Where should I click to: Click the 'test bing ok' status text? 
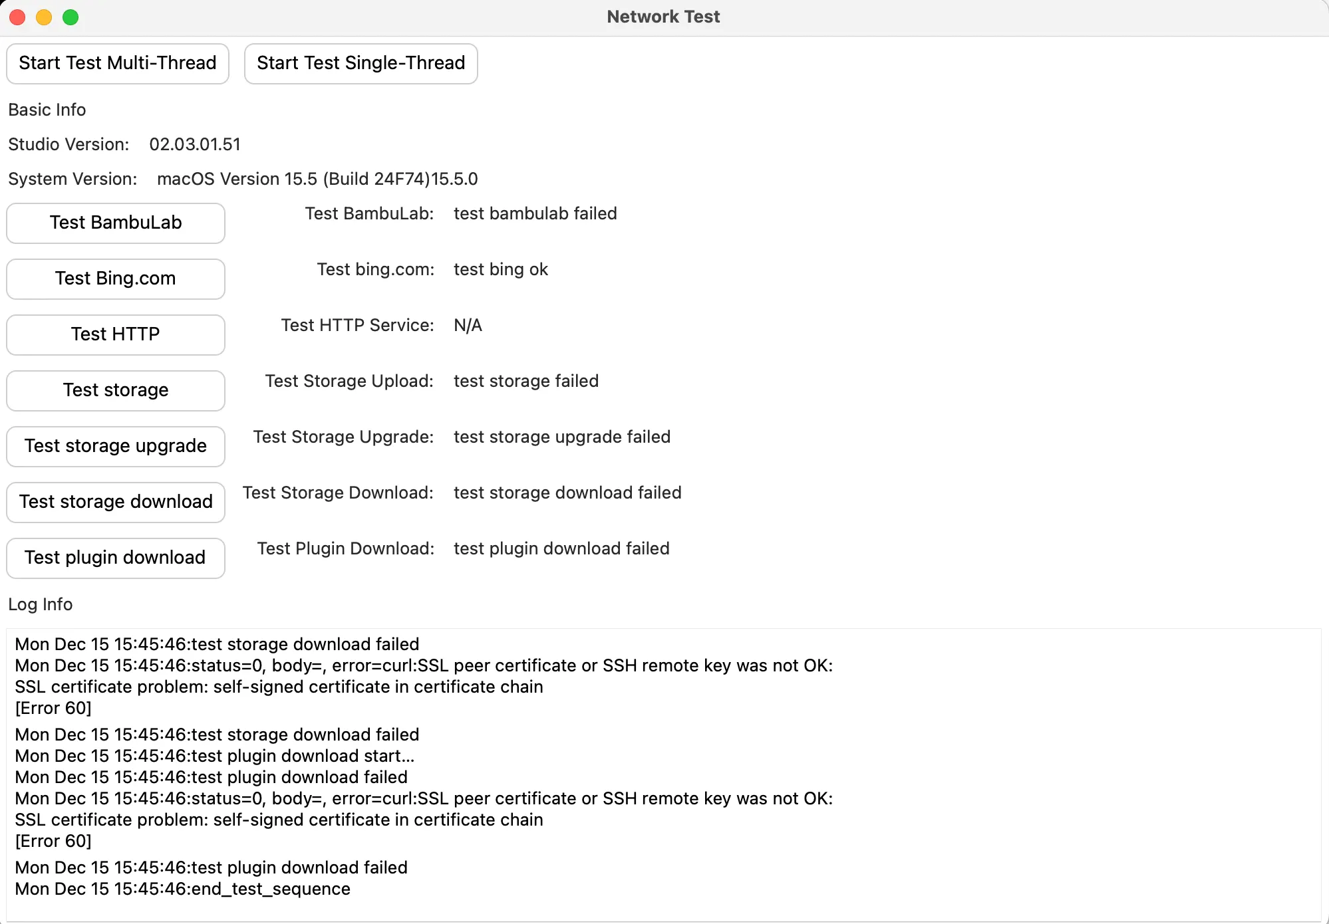point(500,269)
